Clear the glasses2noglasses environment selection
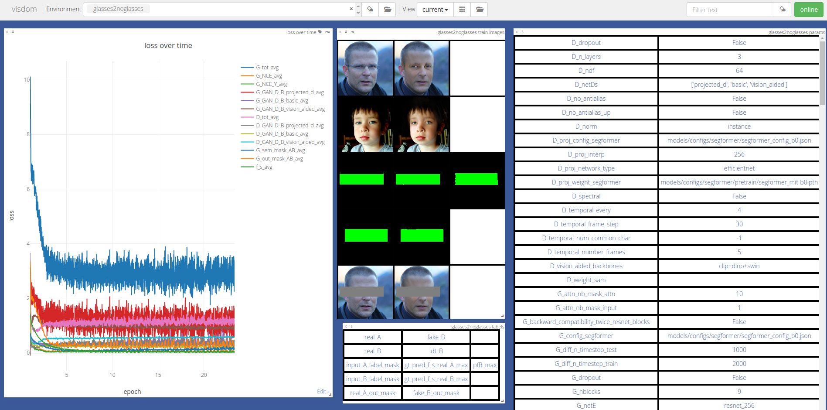 pyautogui.click(x=351, y=9)
